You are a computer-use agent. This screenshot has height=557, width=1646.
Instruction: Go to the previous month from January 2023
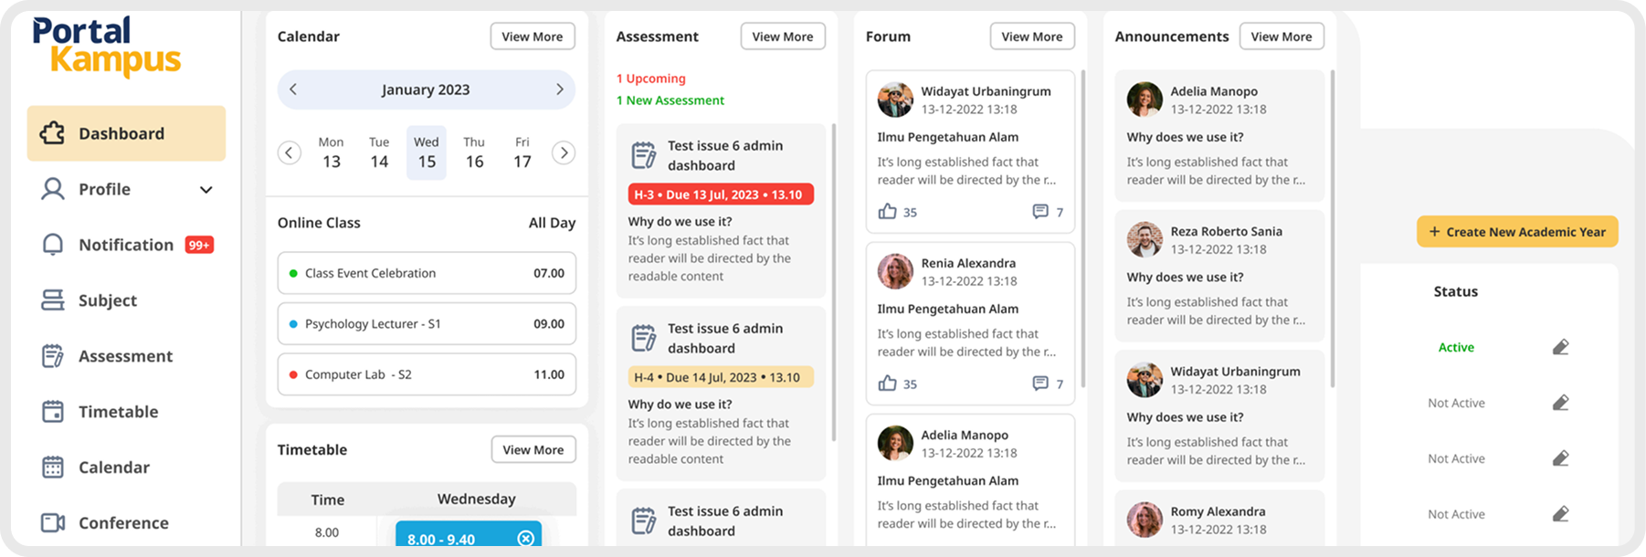tap(293, 89)
